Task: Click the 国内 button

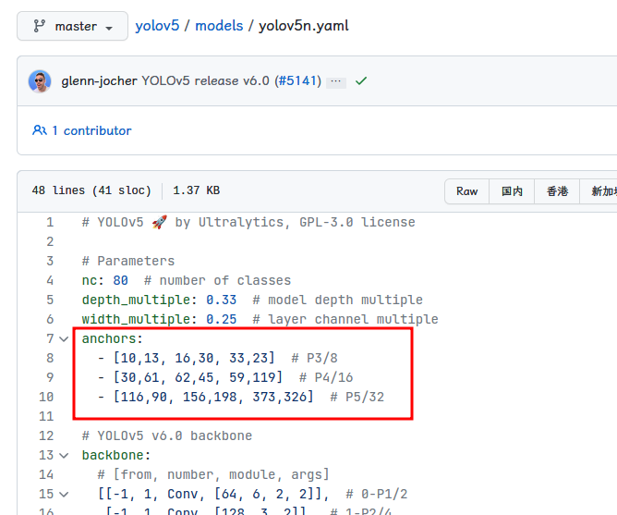Action: [x=512, y=191]
